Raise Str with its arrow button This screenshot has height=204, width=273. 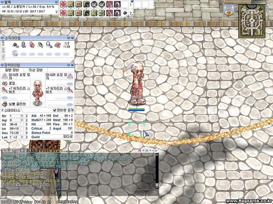(22, 116)
